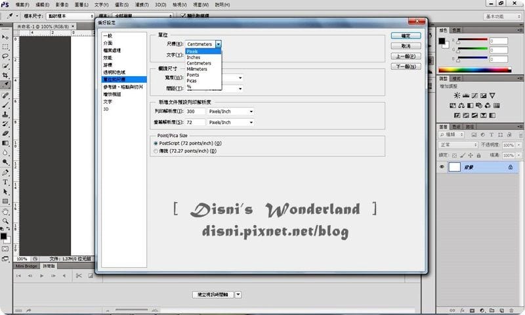The width and height of the screenshot is (525, 315).
Task: Select the 72.27 points/inch radio option
Action: tap(156, 152)
